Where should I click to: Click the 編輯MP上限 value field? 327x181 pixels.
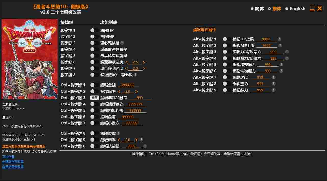[266, 46]
